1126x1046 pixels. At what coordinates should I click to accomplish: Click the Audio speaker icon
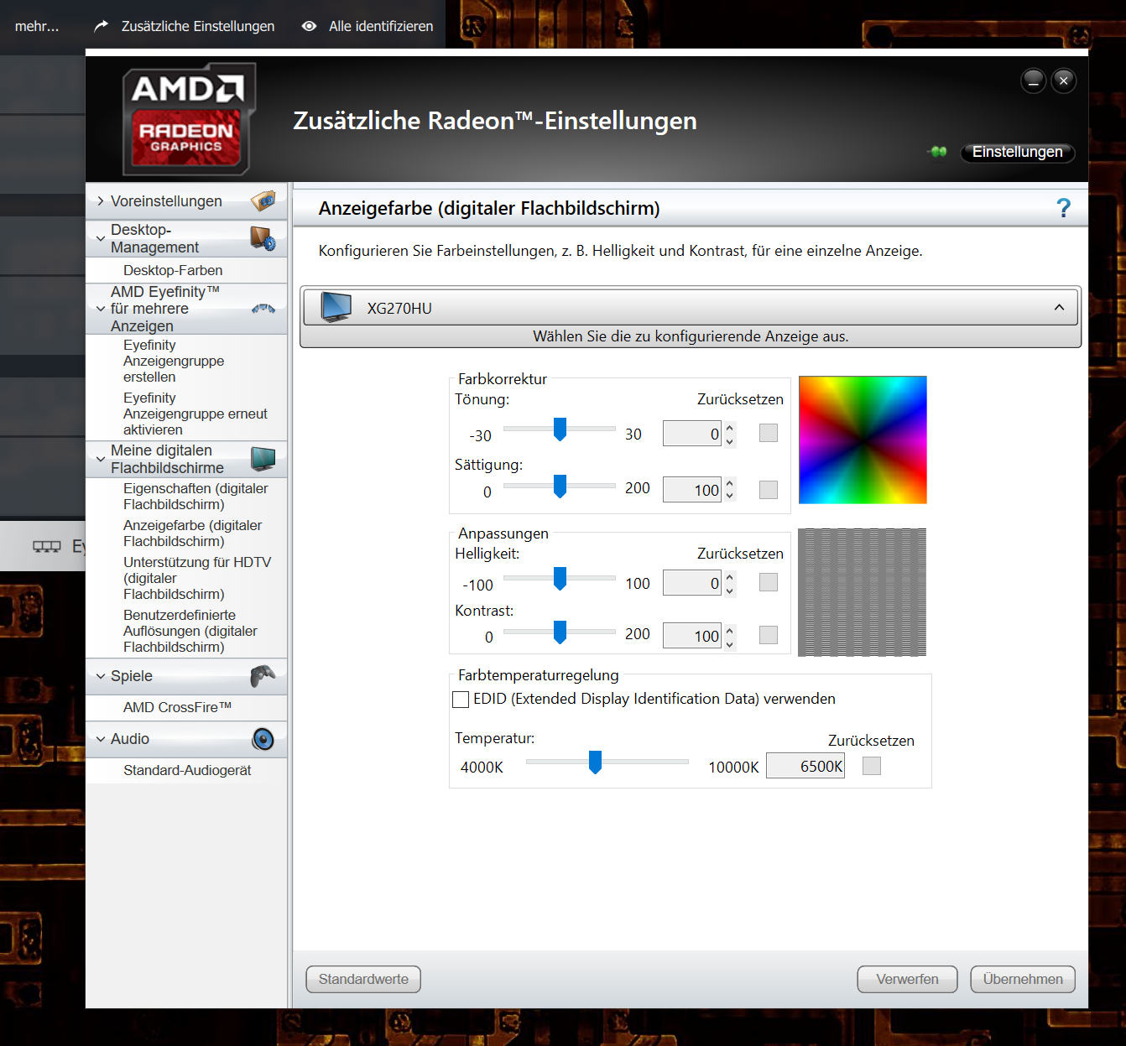point(263,739)
